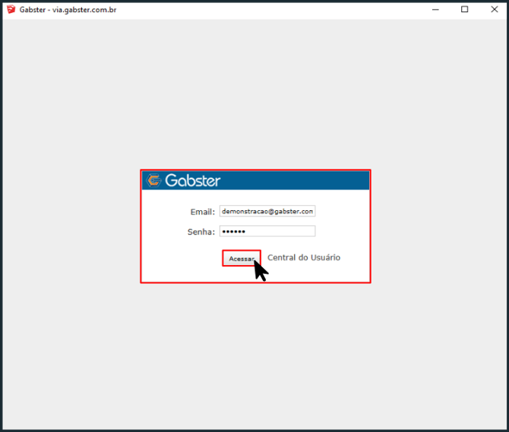509x432 pixels.
Task: Click white space right of Email field
Action: pyautogui.click(x=342, y=212)
